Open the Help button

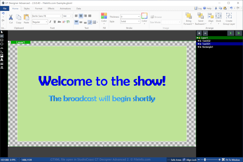[208, 8]
